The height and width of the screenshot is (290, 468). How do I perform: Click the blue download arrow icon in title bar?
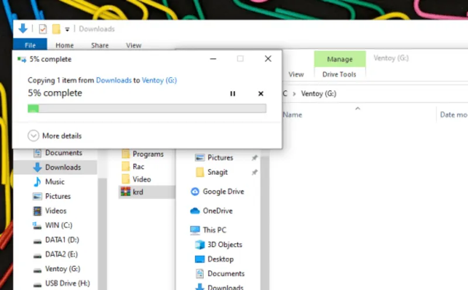pos(23,29)
